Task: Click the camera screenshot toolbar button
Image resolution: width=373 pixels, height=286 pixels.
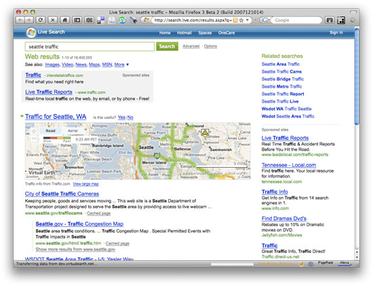Action: click(x=90, y=20)
